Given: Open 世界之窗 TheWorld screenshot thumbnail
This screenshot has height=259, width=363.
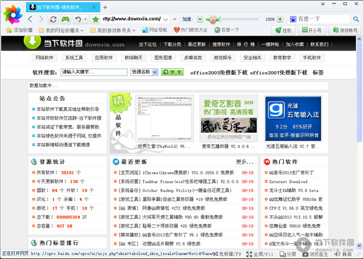Looking at the screenshot, I should click(165, 118).
